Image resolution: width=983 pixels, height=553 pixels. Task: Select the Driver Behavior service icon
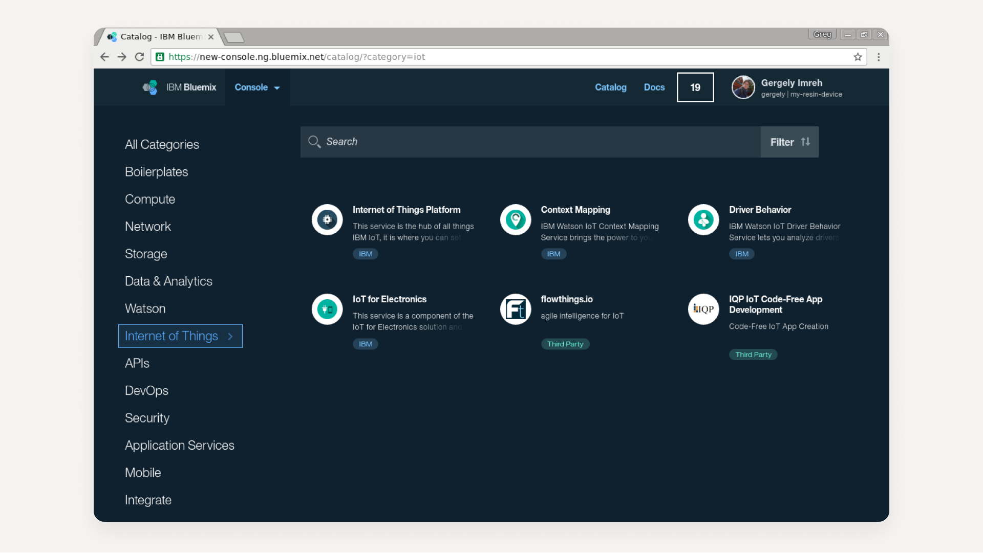tap(703, 220)
